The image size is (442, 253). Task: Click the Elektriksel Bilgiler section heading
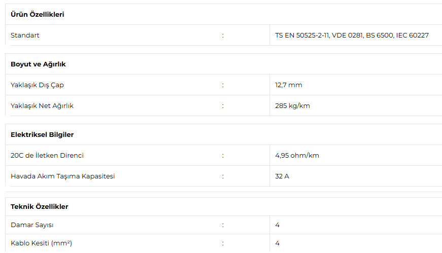tap(42, 135)
